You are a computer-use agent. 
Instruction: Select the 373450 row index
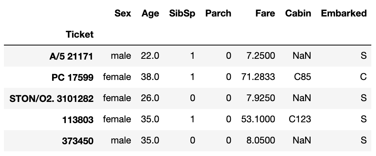point(78,141)
